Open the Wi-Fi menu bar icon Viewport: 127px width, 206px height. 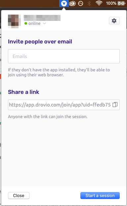(x=99, y=3)
